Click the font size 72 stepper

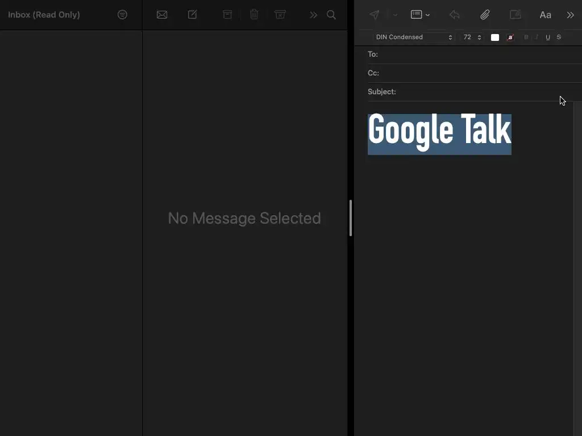(x=479, y=37)
